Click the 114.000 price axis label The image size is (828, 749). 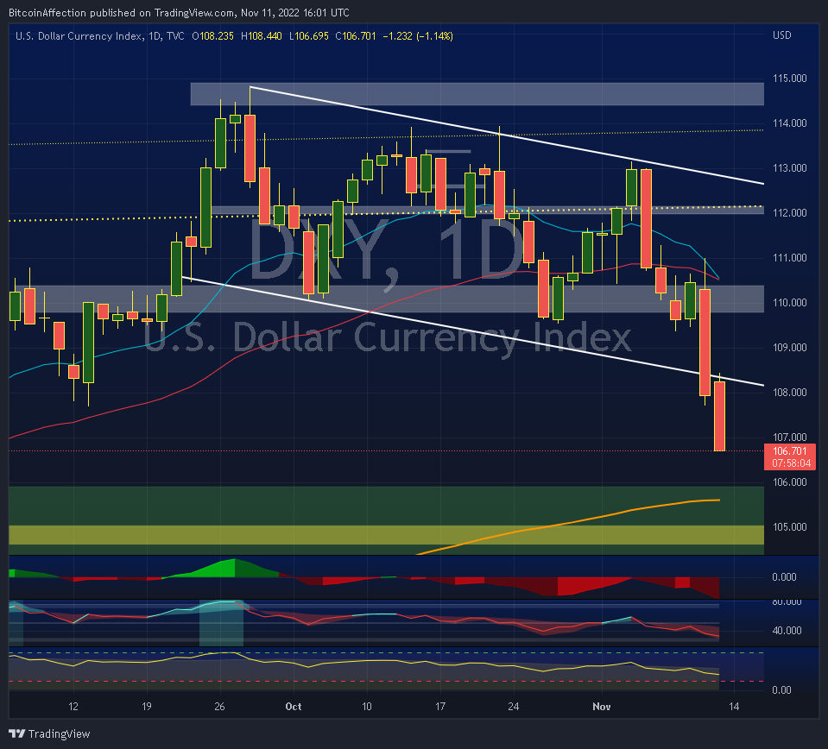point(789,123)
